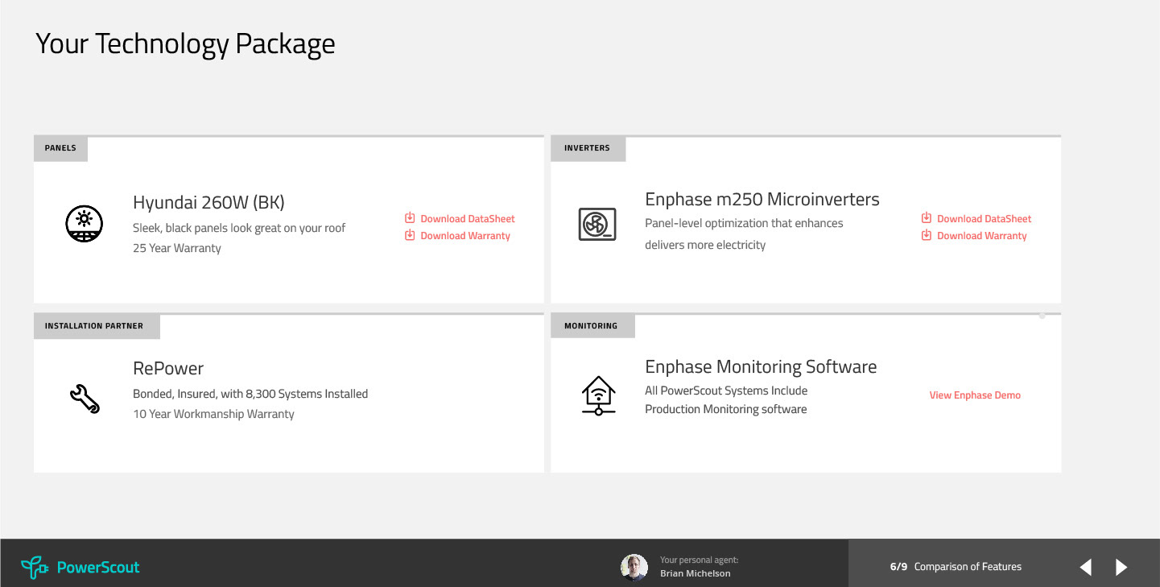Click Brian Michelson agent photo
1160x587 pixels.
[634, 567]
